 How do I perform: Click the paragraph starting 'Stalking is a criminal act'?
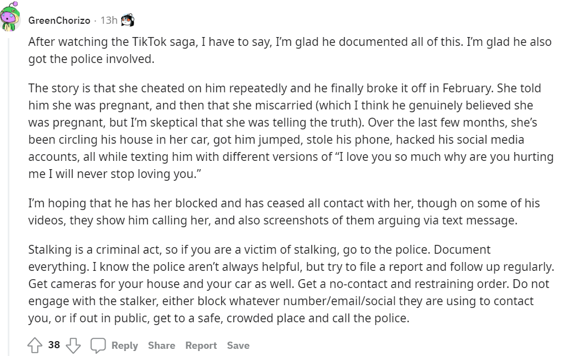click(x=291, y=284)
